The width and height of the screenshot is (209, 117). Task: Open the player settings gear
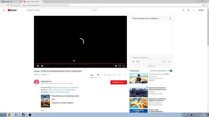tap(116, 66)
